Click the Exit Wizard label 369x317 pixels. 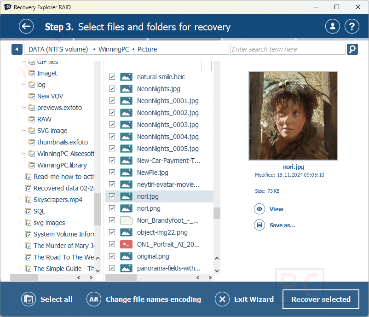[254, 299]
